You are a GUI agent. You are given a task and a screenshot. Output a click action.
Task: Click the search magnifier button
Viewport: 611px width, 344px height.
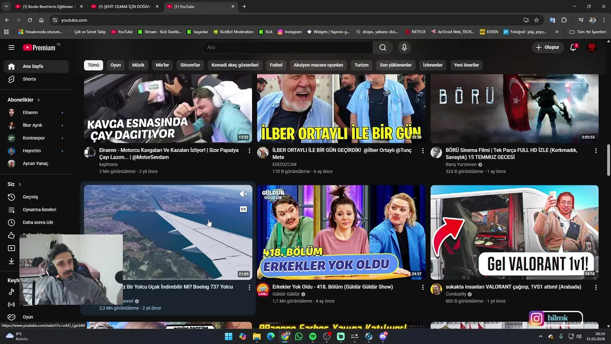(x=383, y=47)
